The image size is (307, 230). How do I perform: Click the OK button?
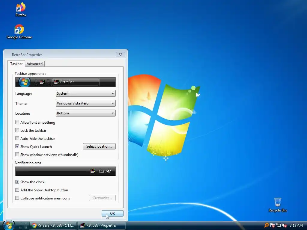click(112, 213)
